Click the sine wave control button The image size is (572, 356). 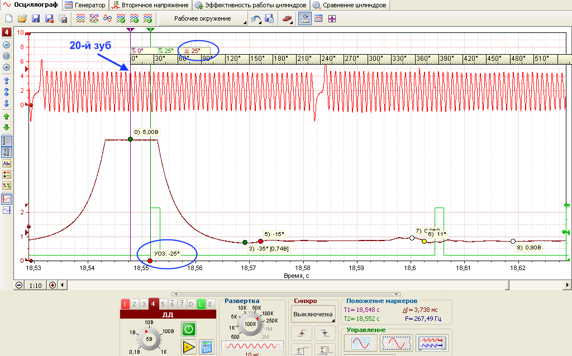click(360, 343)
